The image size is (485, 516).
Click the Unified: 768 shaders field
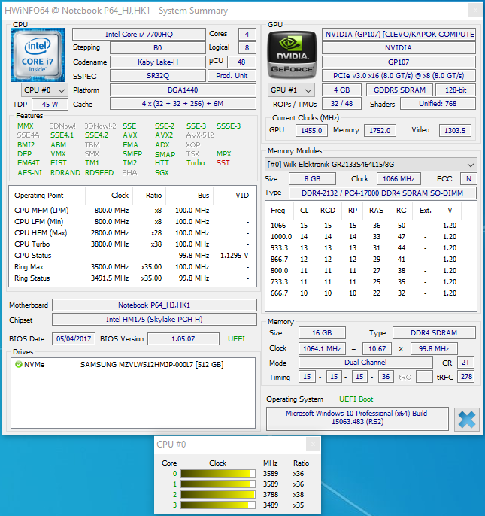click(x=438, y=104)
